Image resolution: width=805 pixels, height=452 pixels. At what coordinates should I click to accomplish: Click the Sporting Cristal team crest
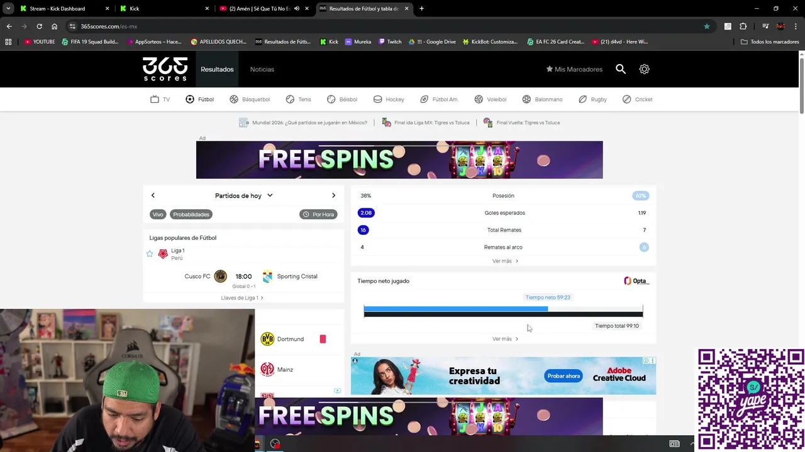pyautogui.click(x=267, y=276)
